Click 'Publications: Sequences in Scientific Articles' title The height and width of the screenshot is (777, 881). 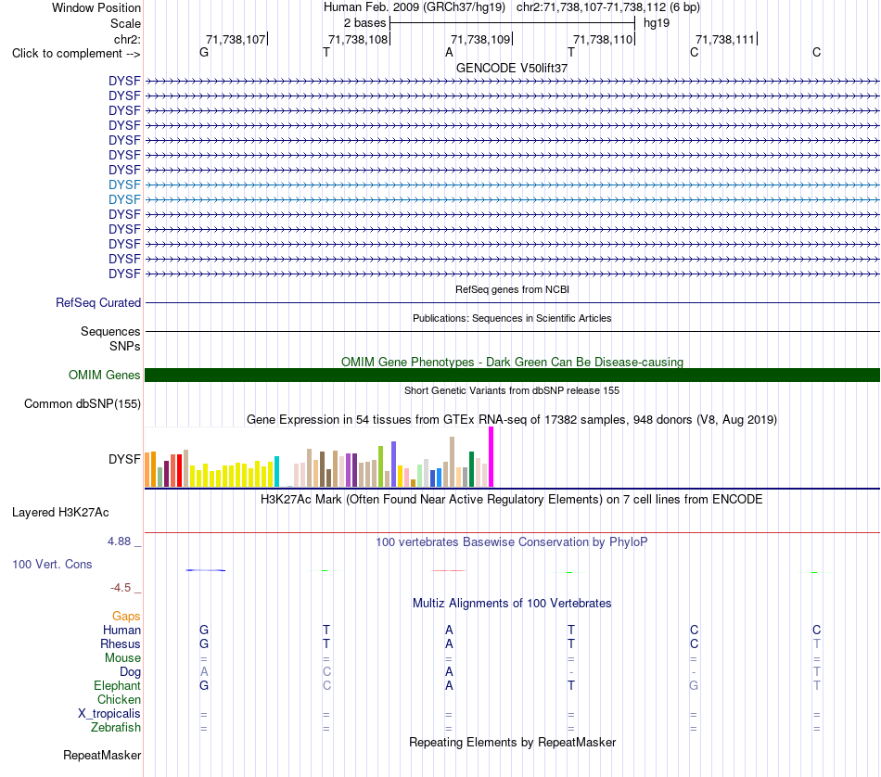click(512, 318)
